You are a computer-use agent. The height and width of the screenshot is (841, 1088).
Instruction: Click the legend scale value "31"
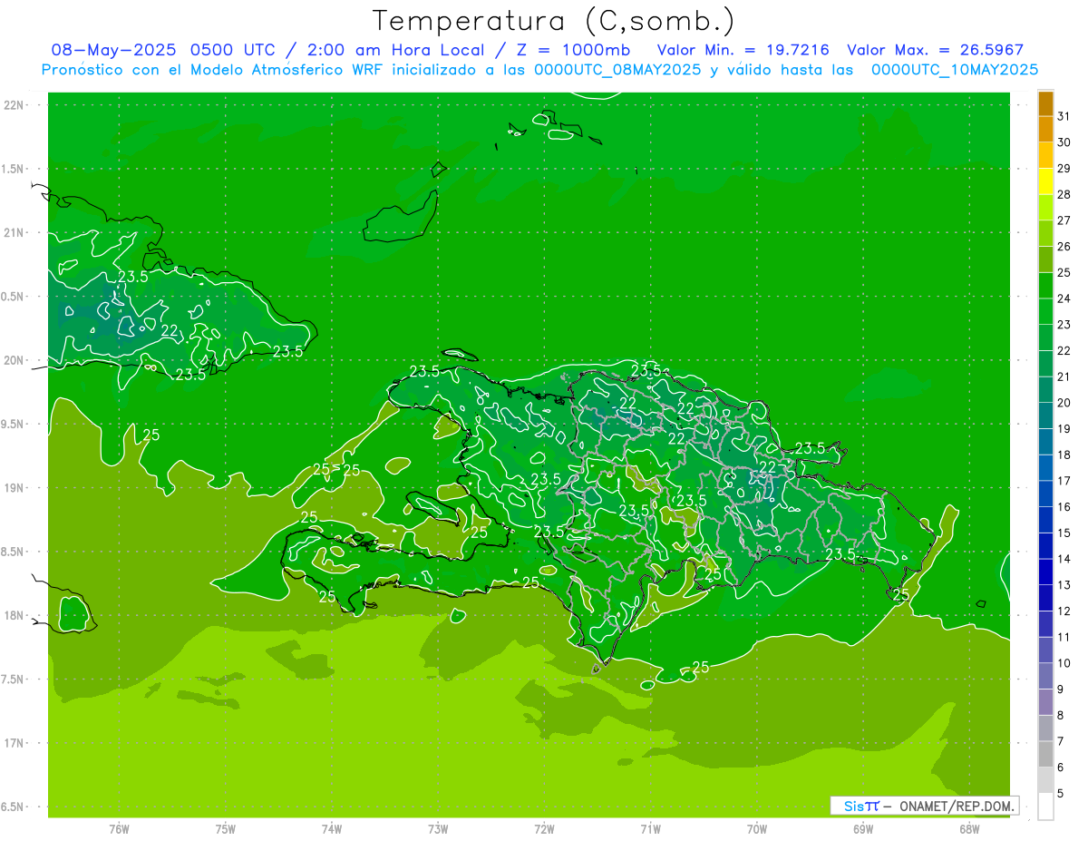point(1064,116)
